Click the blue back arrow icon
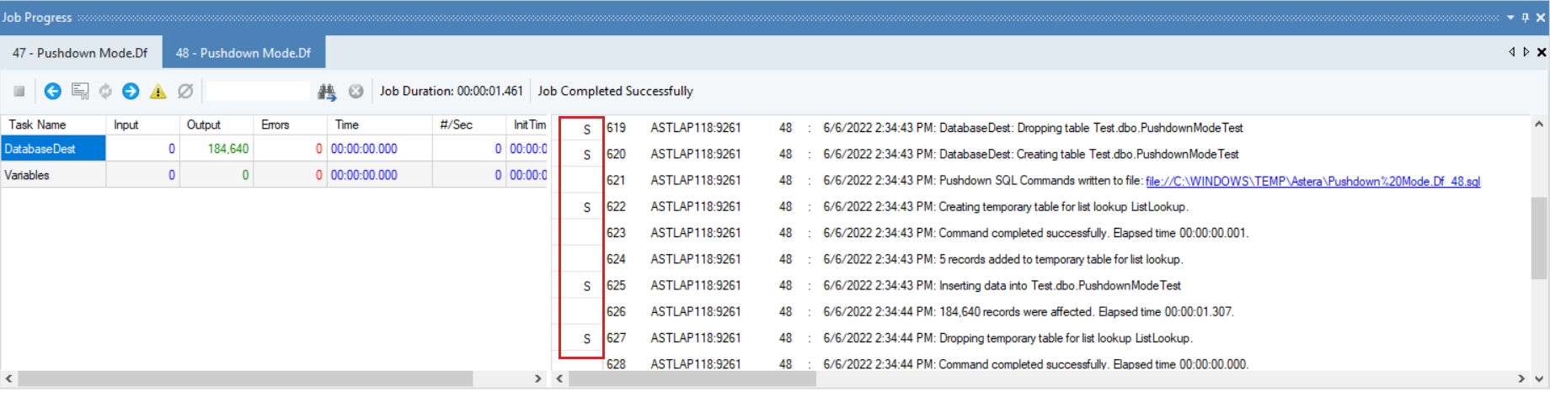 click(x=52, y=91)
